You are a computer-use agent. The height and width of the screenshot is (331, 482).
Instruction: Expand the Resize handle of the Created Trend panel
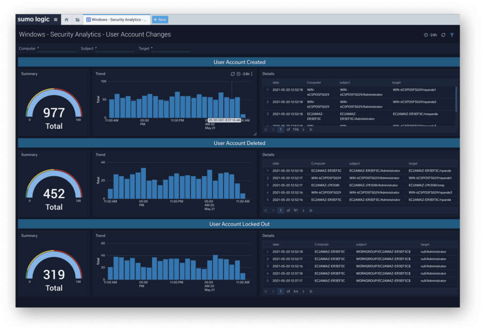(255, 134)
